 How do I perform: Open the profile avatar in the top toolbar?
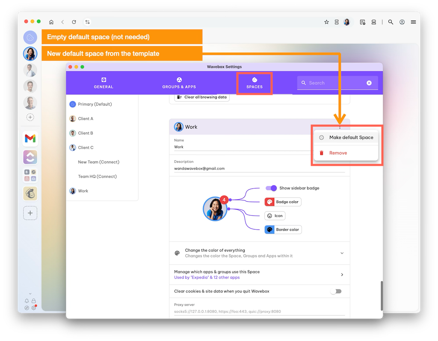(x=346, y=22)
